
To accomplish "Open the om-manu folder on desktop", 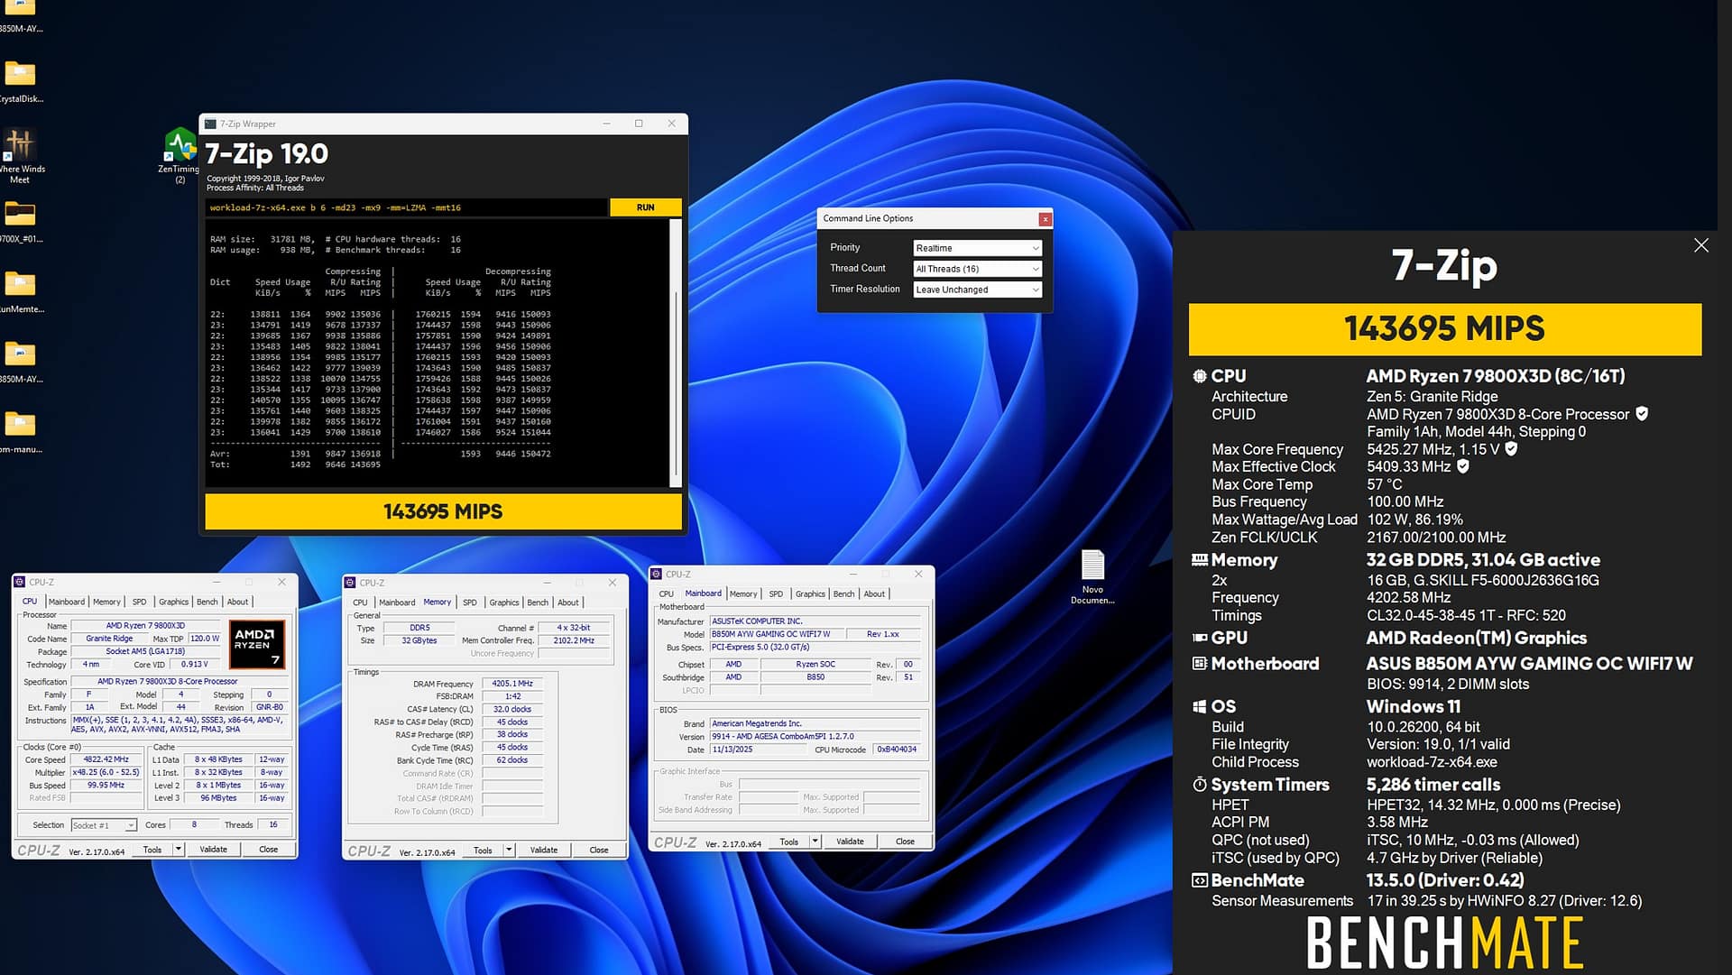I will [x=20, y=425].
